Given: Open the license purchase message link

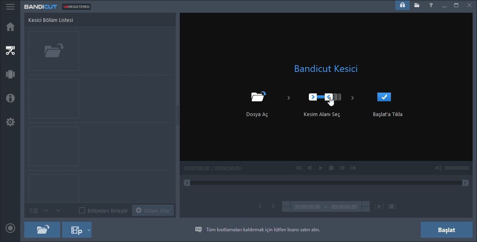Looking at the screenshot, I should pyautogui.click(x=263, y=230).
